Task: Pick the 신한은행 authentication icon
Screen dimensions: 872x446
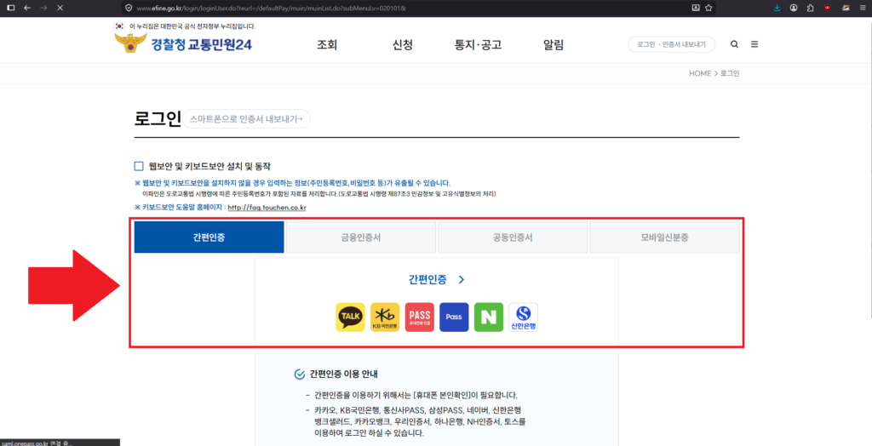Action: [x=524, y=317]
